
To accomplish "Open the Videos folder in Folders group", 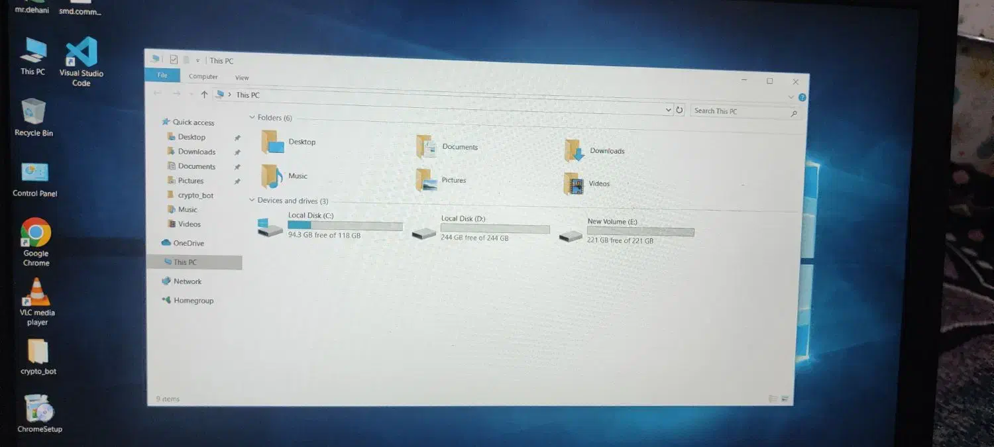I will [x=587, y=183].
